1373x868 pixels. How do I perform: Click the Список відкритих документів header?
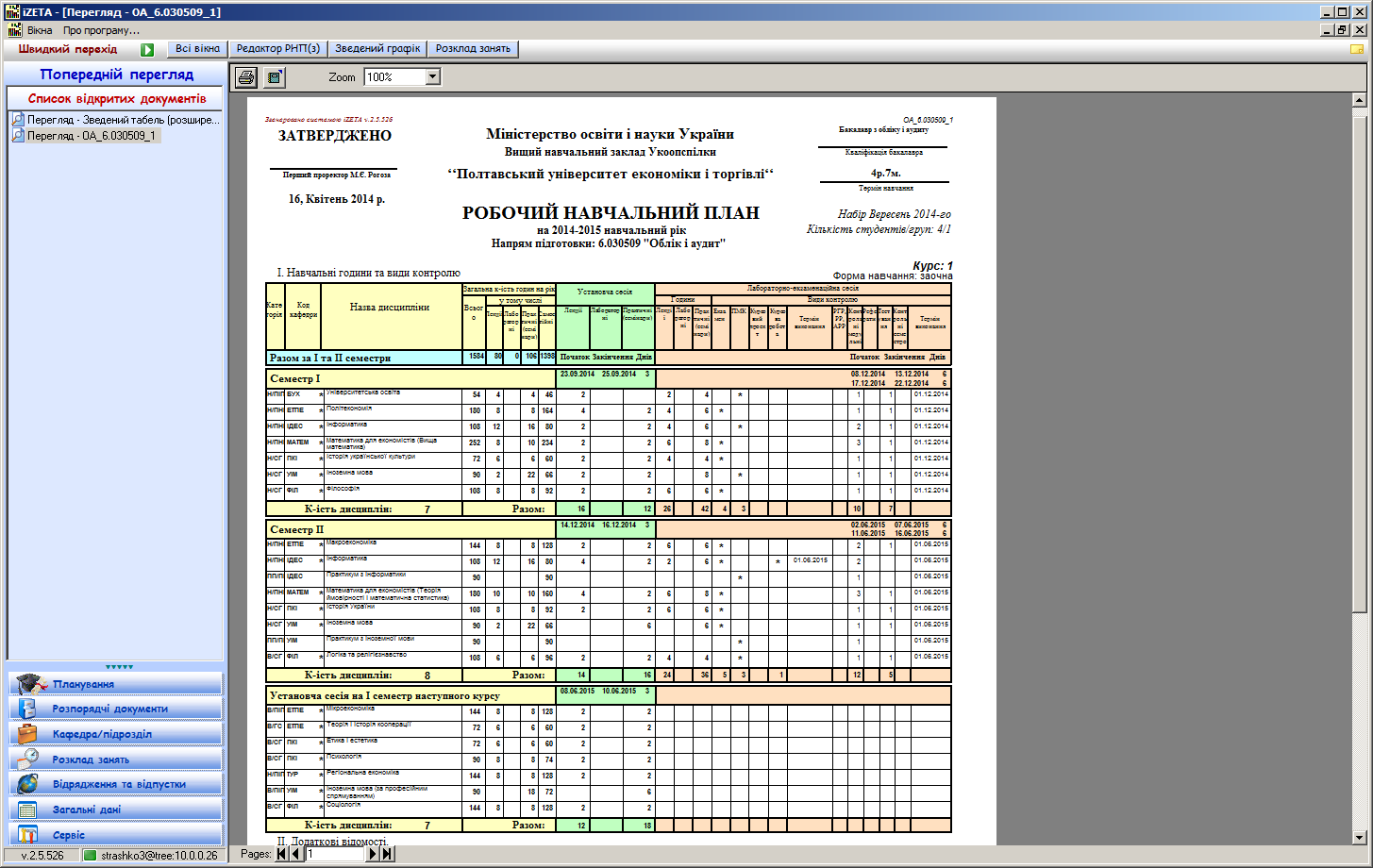116,98
